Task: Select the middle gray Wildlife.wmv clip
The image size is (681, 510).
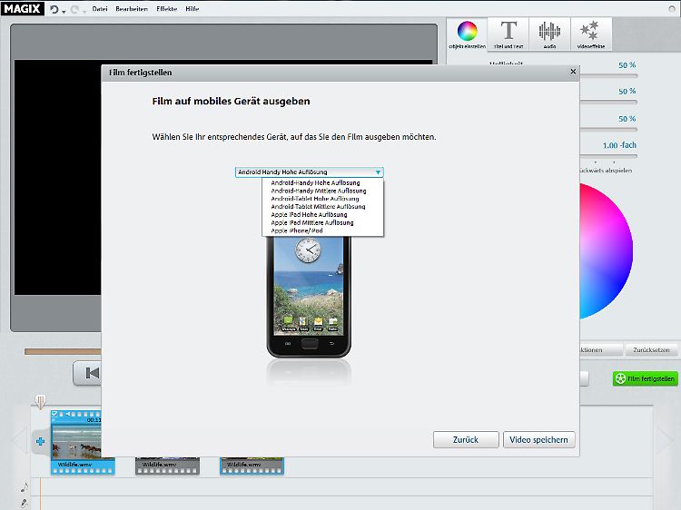Action: 167,466
